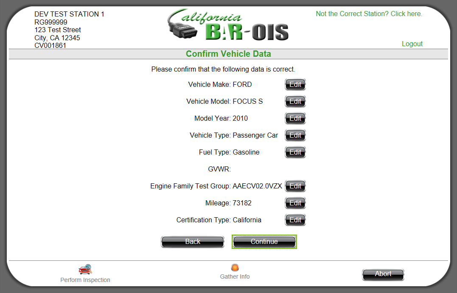Click the 'AAECV02.0VZX' test group value
The width and height of the screenshot is (457, 293).
257,186
